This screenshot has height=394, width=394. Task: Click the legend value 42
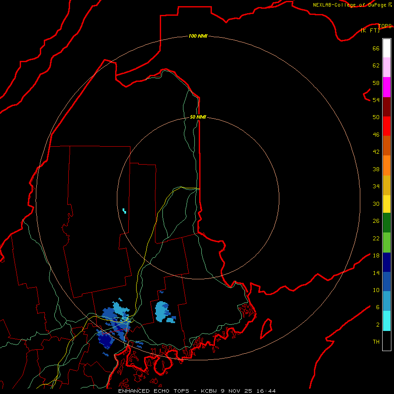pyautogui.click(x=376, y=152)
